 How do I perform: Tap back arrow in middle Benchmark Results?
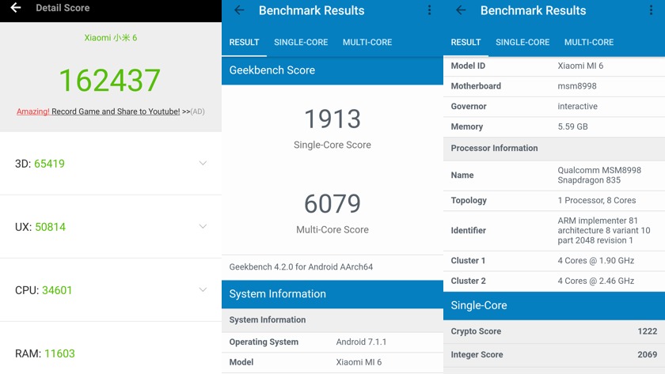pos(239,10)
